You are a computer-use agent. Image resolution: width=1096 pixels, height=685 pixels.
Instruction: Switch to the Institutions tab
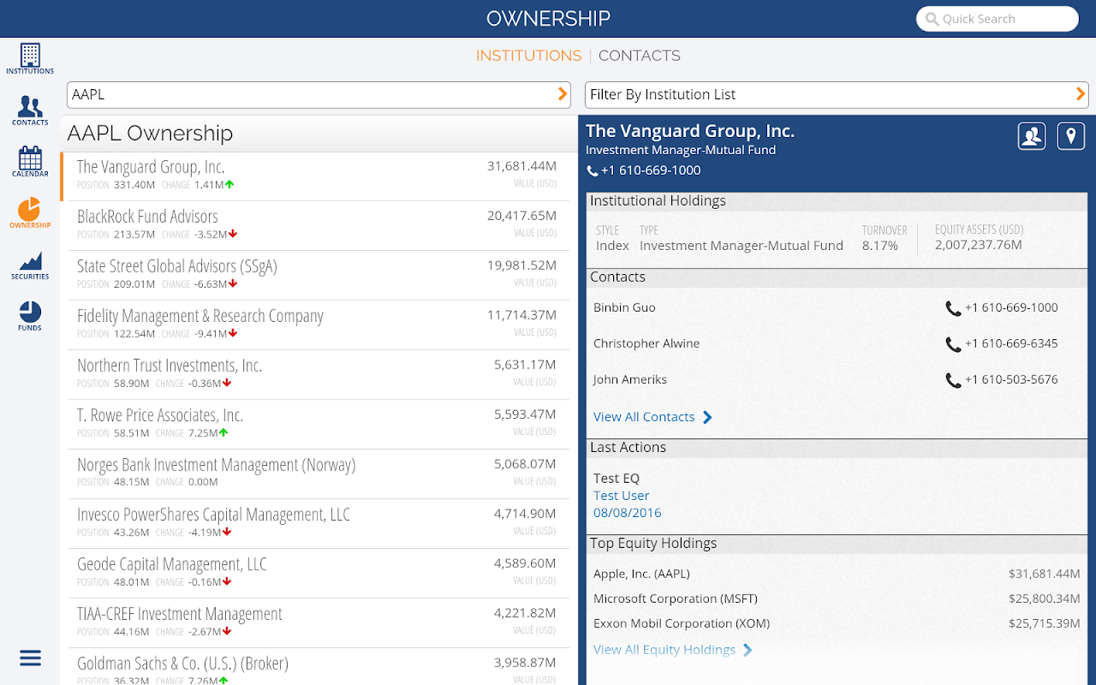(528, 56)
